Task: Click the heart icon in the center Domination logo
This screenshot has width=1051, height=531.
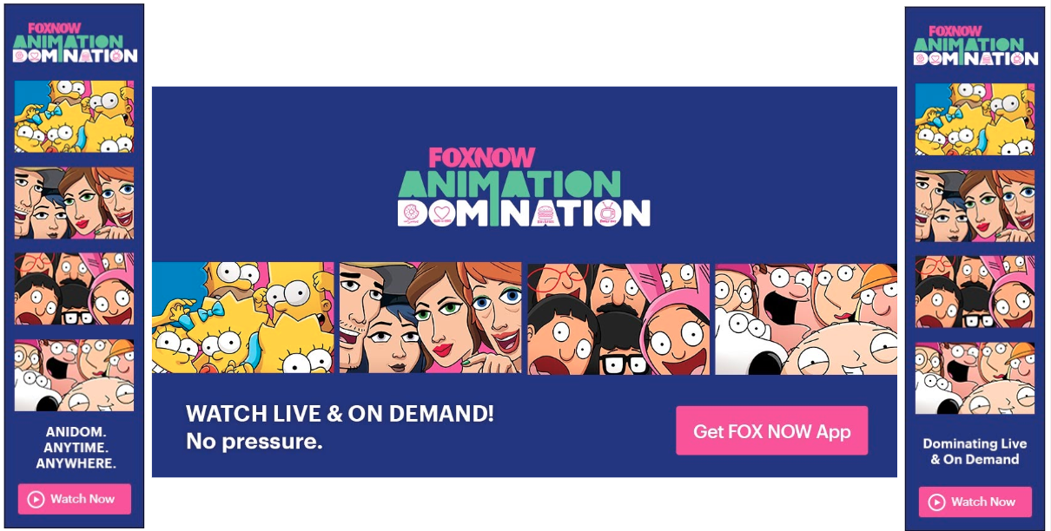Action: pos(443,213)
